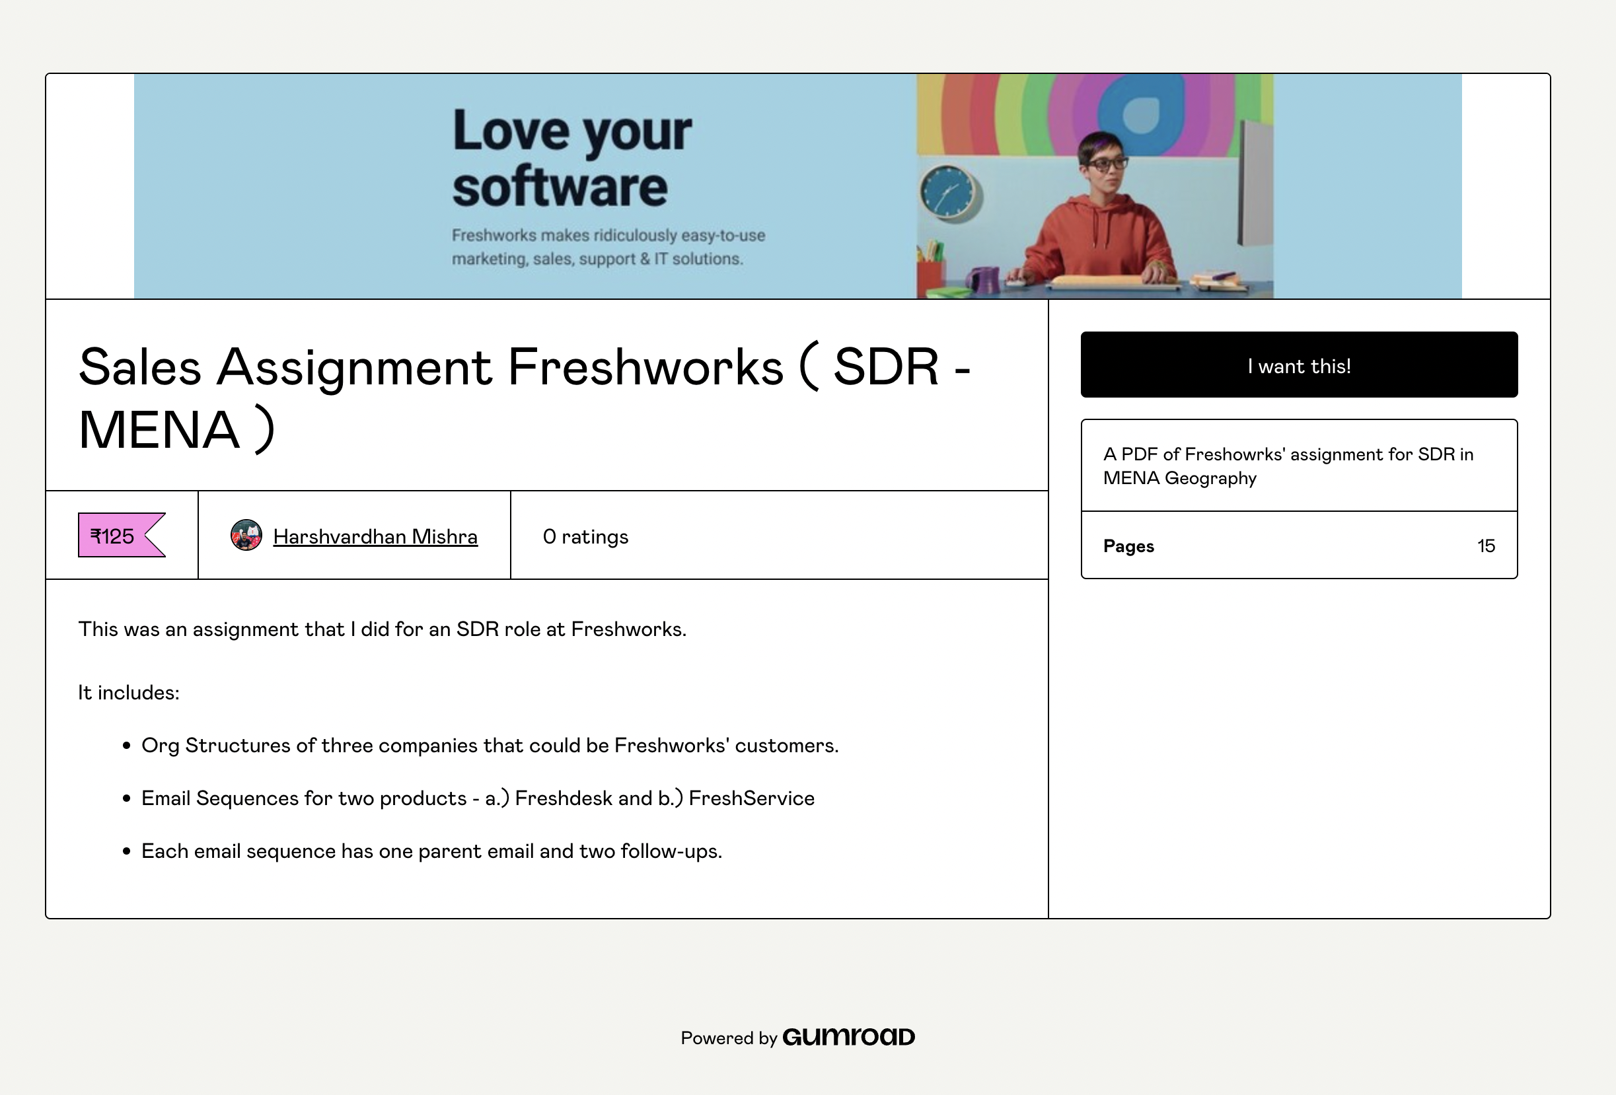Image resolution: width=1616 pixels, height=1095 pixels.
Task: Click the "I want this!" purchase button
Action: pyautogui.click(x=1298, y=365)
